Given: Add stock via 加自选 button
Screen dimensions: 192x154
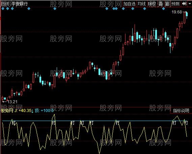Looking at the screenshot, I should click(x=129, y=4).
